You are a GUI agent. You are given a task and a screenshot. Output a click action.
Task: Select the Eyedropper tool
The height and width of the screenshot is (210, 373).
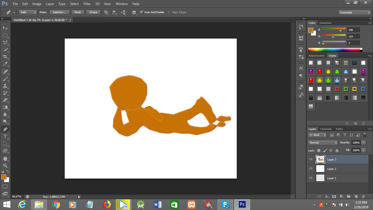5,64
